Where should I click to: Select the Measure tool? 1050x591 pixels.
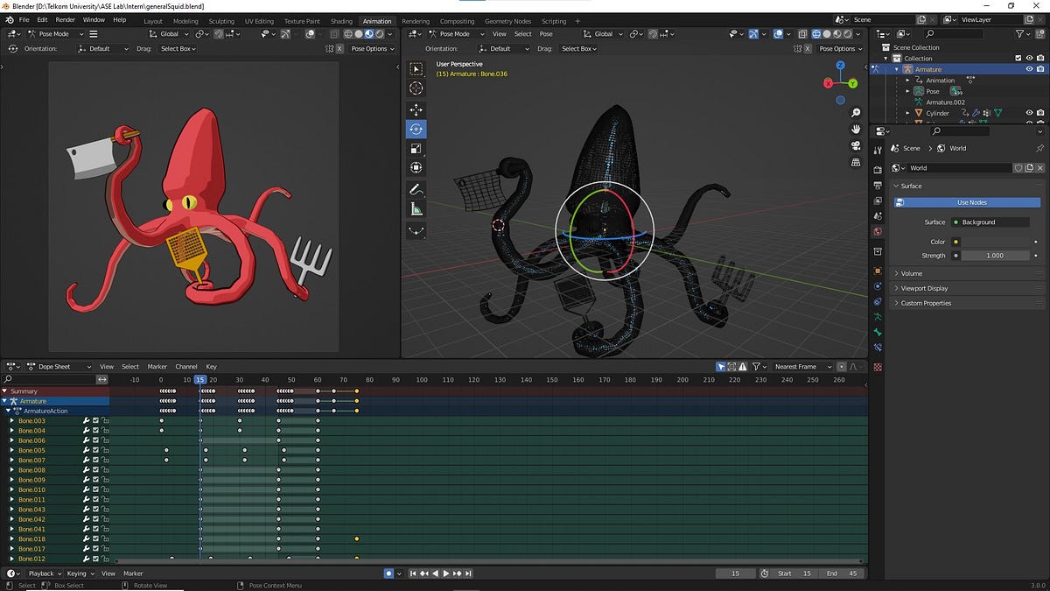coord(416,209)
